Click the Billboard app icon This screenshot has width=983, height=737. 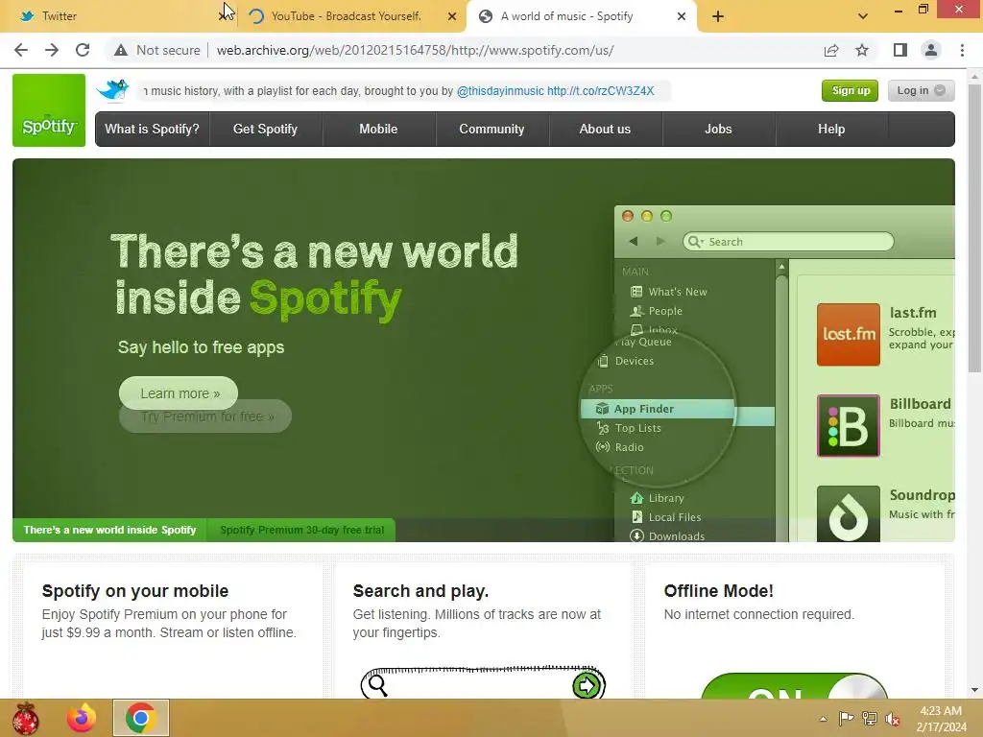pyautogui.click(x=849, y=425)
